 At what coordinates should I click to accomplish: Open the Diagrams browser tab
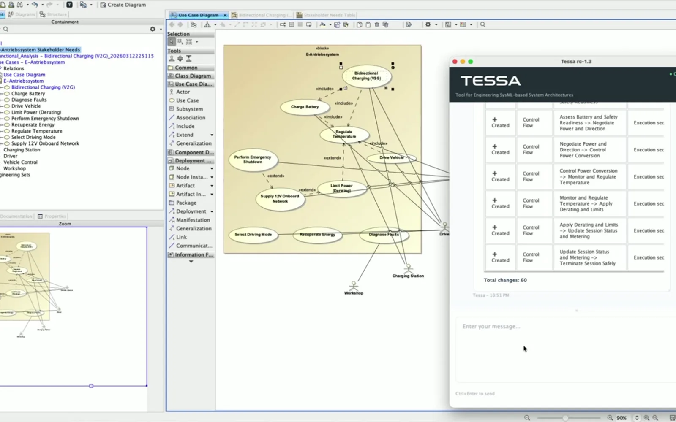(x=22, y=14)
